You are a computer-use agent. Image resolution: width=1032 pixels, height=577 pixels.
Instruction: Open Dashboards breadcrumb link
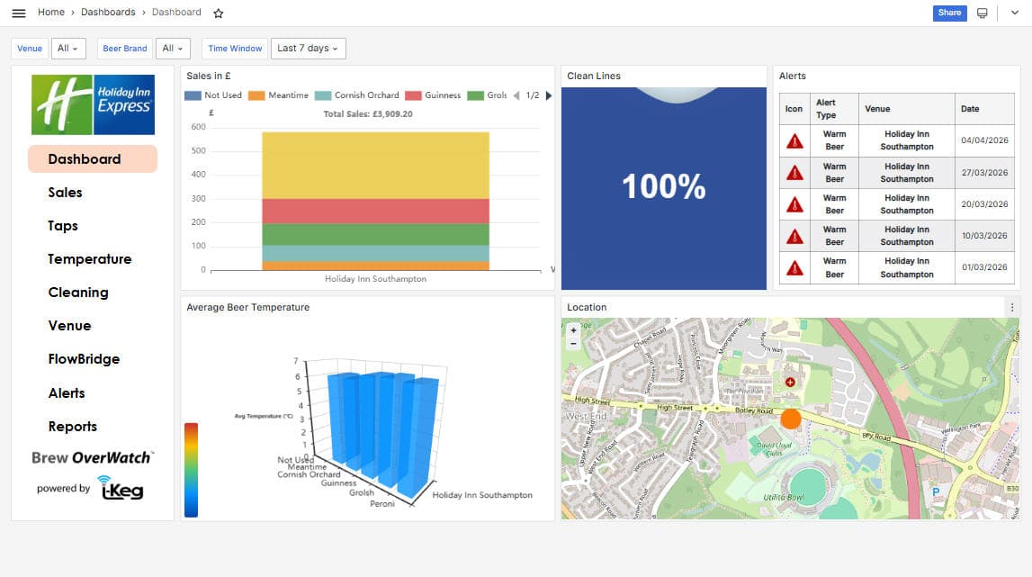(108, 13)
